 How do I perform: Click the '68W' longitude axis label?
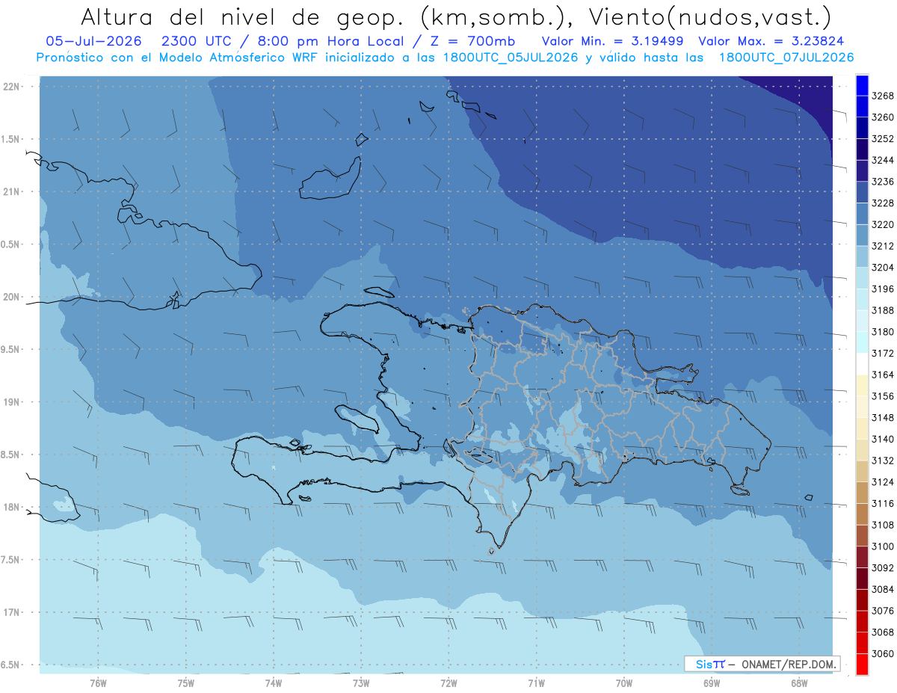(x=799, y=683)
